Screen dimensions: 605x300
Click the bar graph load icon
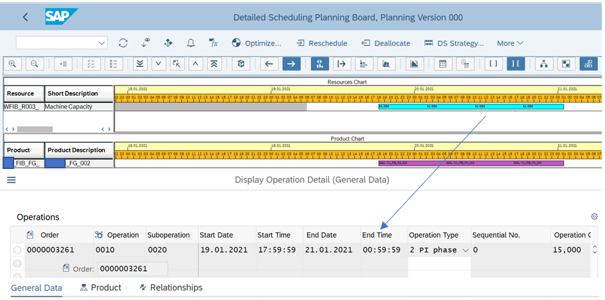(386, 64)
